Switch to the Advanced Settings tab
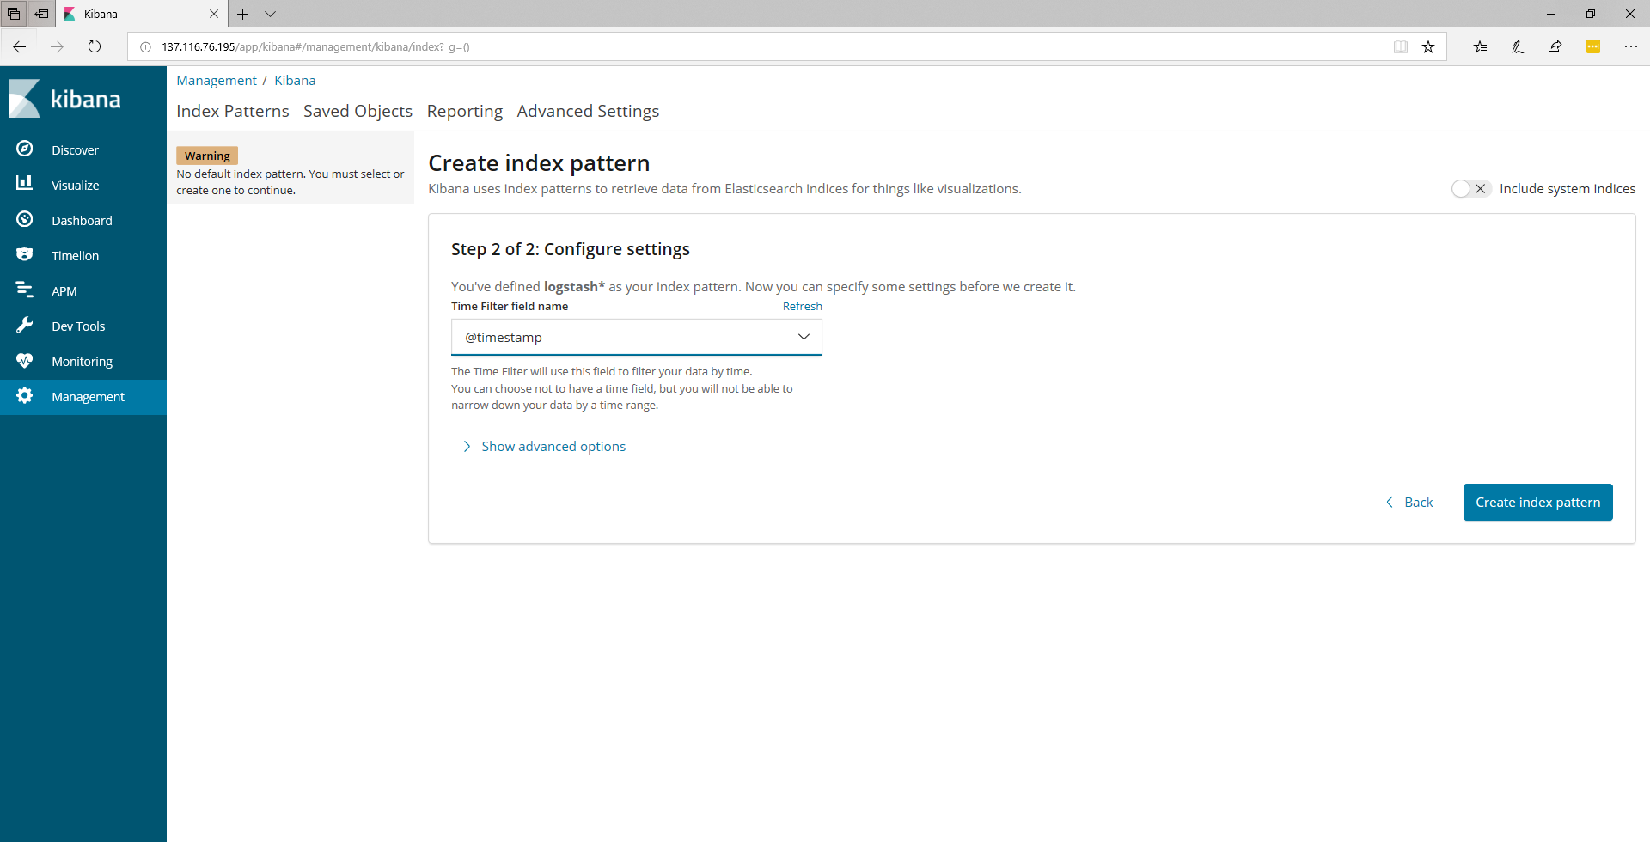This screenshot has width=1650, height=842. [588, 111]
